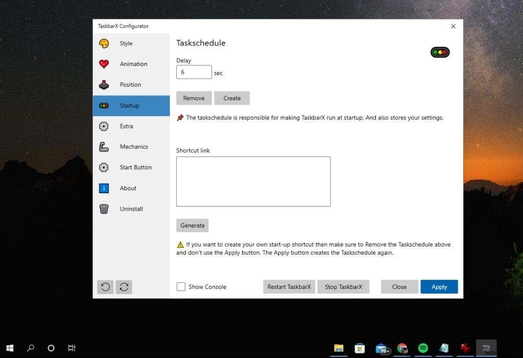Open Spotify from the taskbar
Image resolution: width=523 pixels, height=358 pixels.
(x=424, y=349)
